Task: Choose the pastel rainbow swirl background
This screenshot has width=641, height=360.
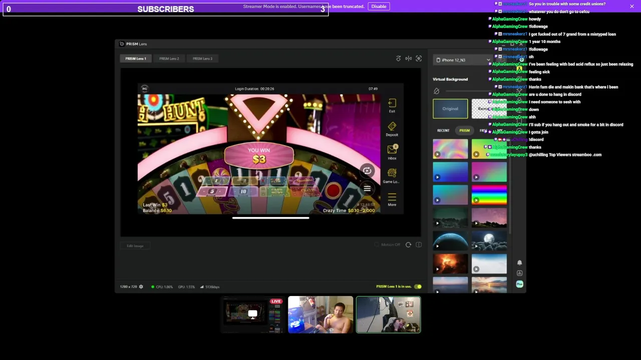Action: [450, 149]
